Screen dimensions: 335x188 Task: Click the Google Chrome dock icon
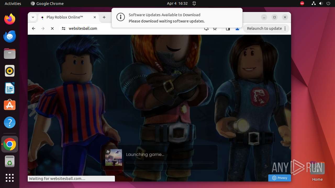[10, 144]
